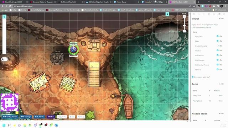228x128 pixels.
Task: Add a new rollable table with +Add
Action: click(x=222, y=114)
